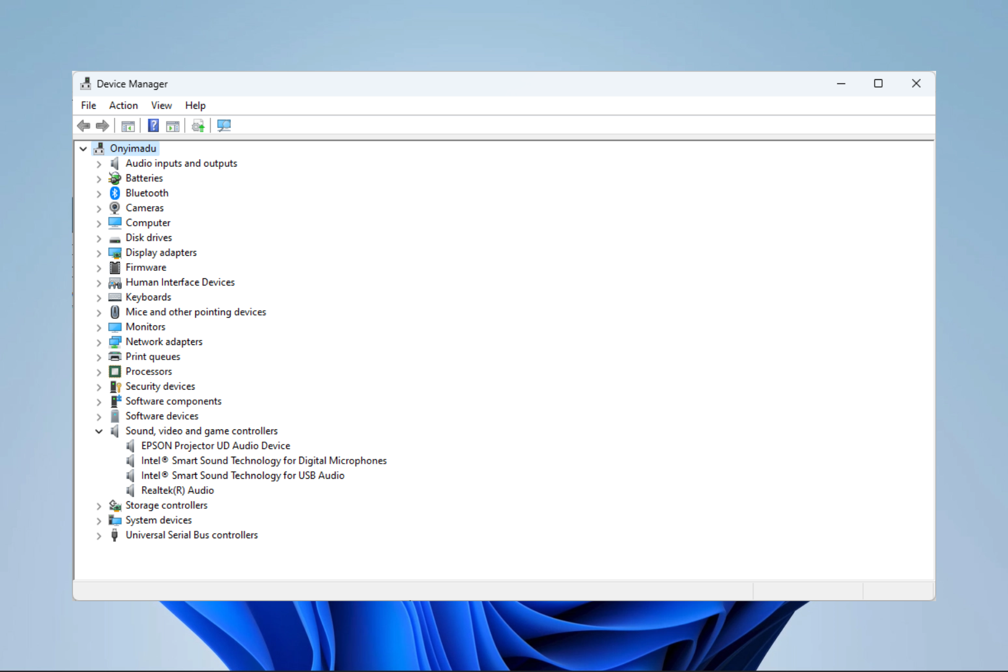
Task: Open the File menu
Action: tap(88, 106)
